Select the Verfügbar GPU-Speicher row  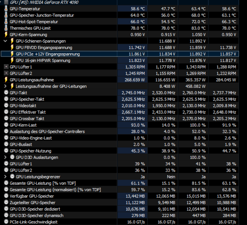pos(120,196)
